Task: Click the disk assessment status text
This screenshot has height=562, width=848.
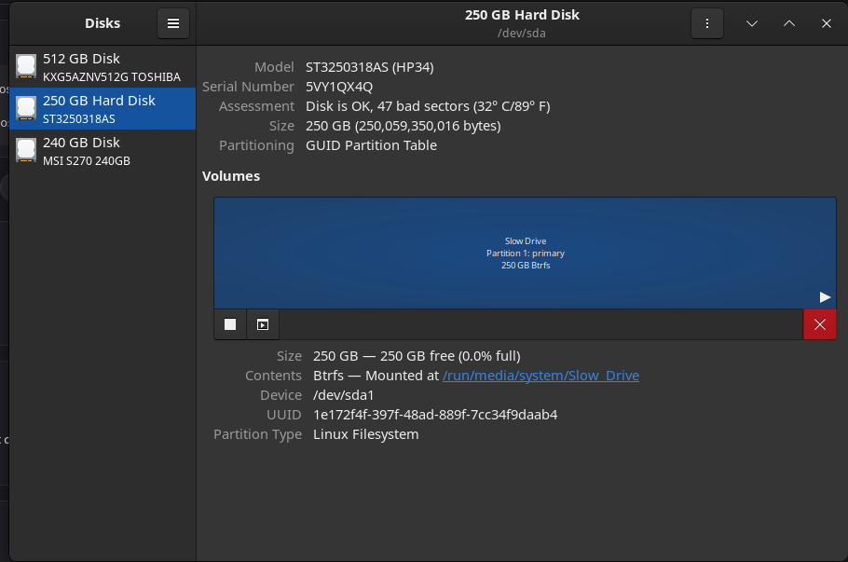Action: (x=428, y=106)
